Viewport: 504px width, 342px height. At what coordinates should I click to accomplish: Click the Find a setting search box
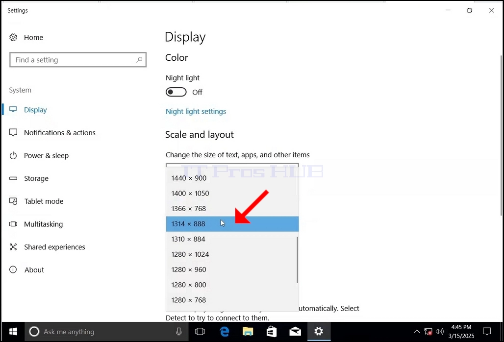78,60
